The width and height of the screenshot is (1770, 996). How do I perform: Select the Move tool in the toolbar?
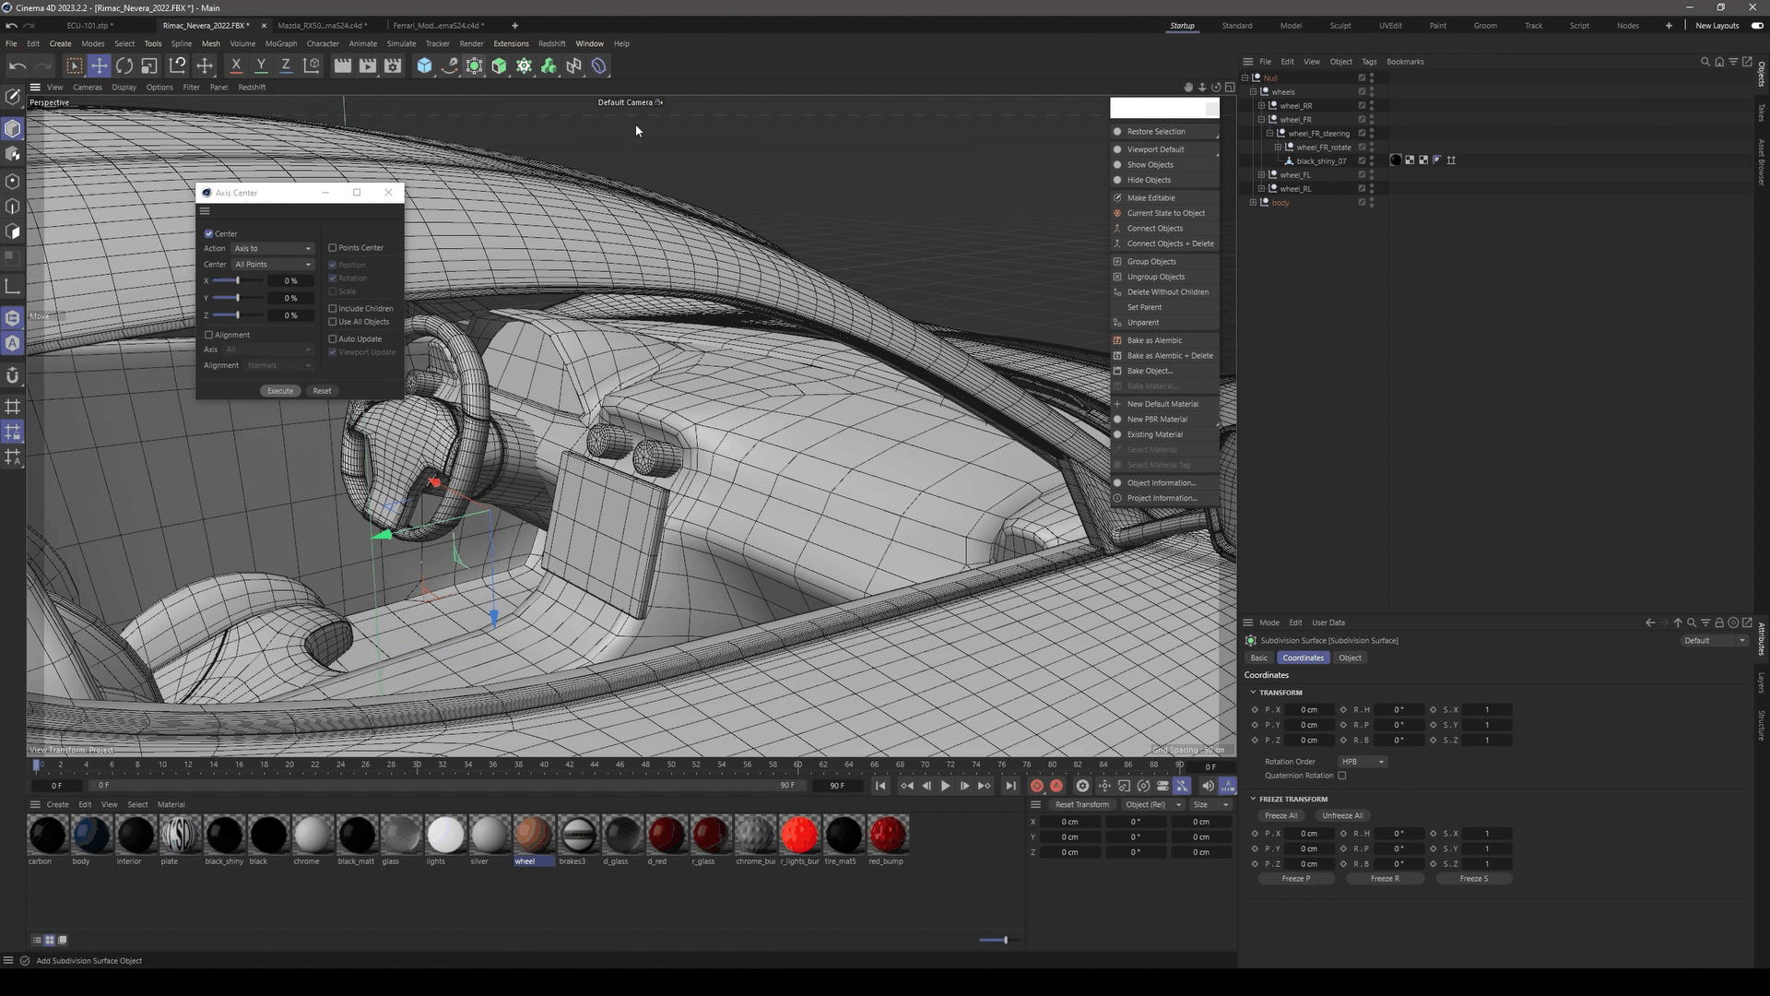coord(100,65)
